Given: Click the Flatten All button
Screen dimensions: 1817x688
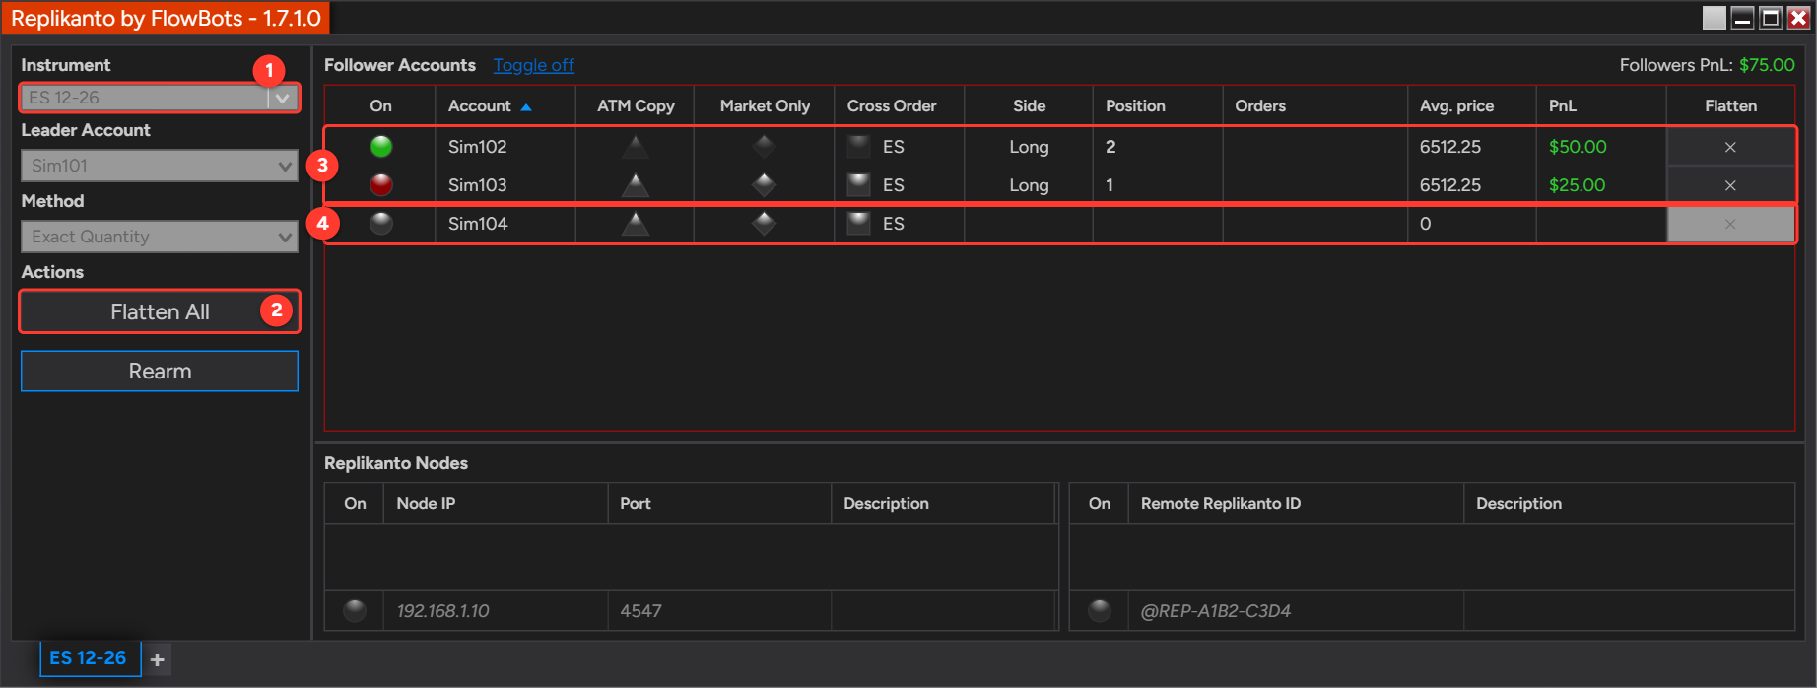Looking at the screenshot, I should click(160, 311).
